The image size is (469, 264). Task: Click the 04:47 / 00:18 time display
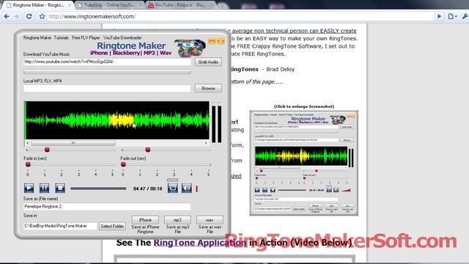tap(148, 189)
